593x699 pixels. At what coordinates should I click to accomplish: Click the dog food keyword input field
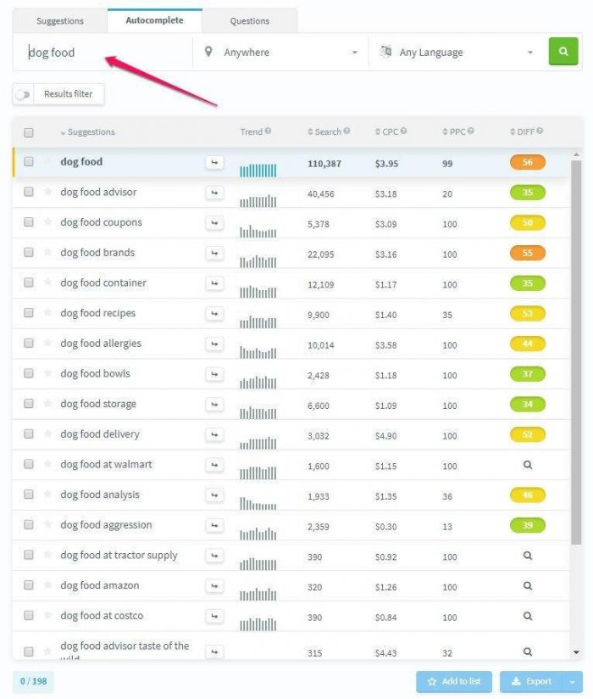[x=103, y=52]
